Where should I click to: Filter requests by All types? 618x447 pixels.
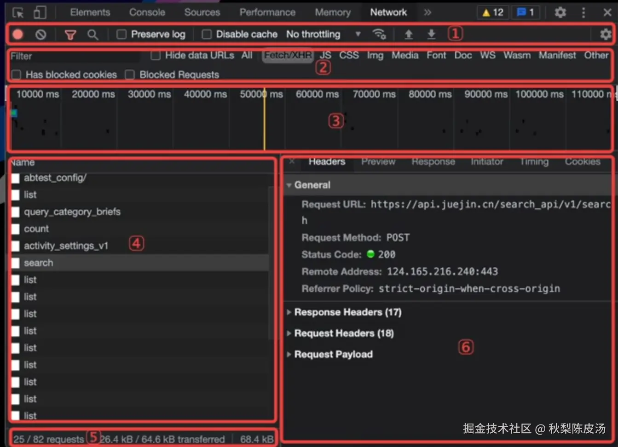tap(247, 55)
